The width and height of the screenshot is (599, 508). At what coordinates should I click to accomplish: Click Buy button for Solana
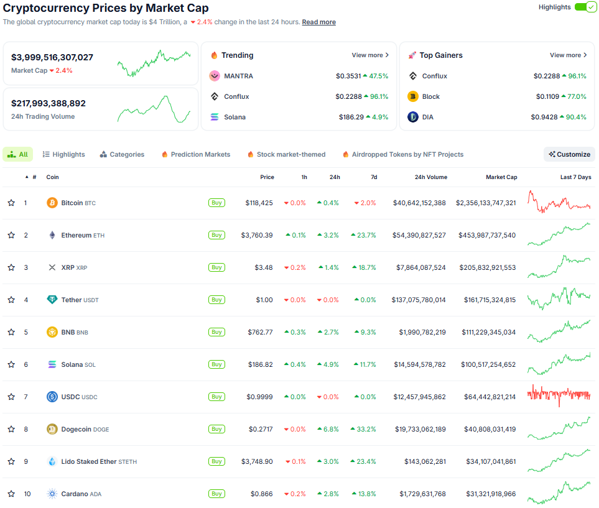coord(216,364)
